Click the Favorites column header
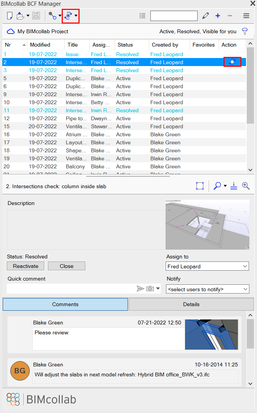Viewport: 257px width, 413px height. pos(204,45)
